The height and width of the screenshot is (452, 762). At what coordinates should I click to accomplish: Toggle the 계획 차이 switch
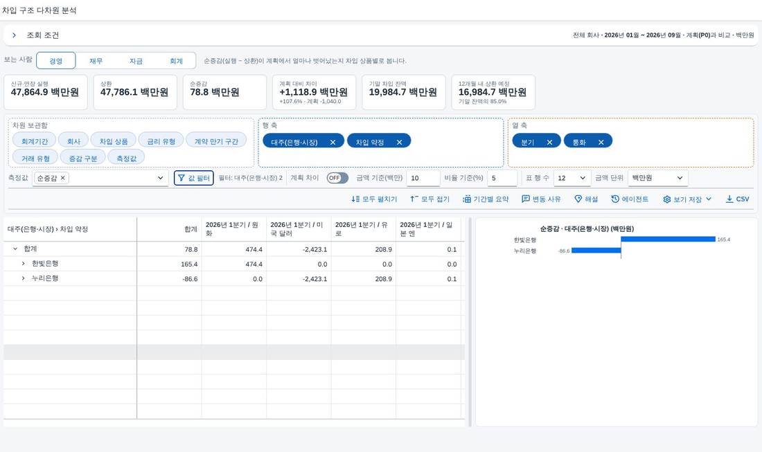coord(337,178)
